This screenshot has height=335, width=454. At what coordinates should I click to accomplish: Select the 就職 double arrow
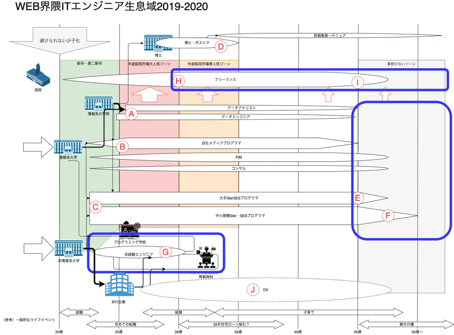[x=79, y=313]
